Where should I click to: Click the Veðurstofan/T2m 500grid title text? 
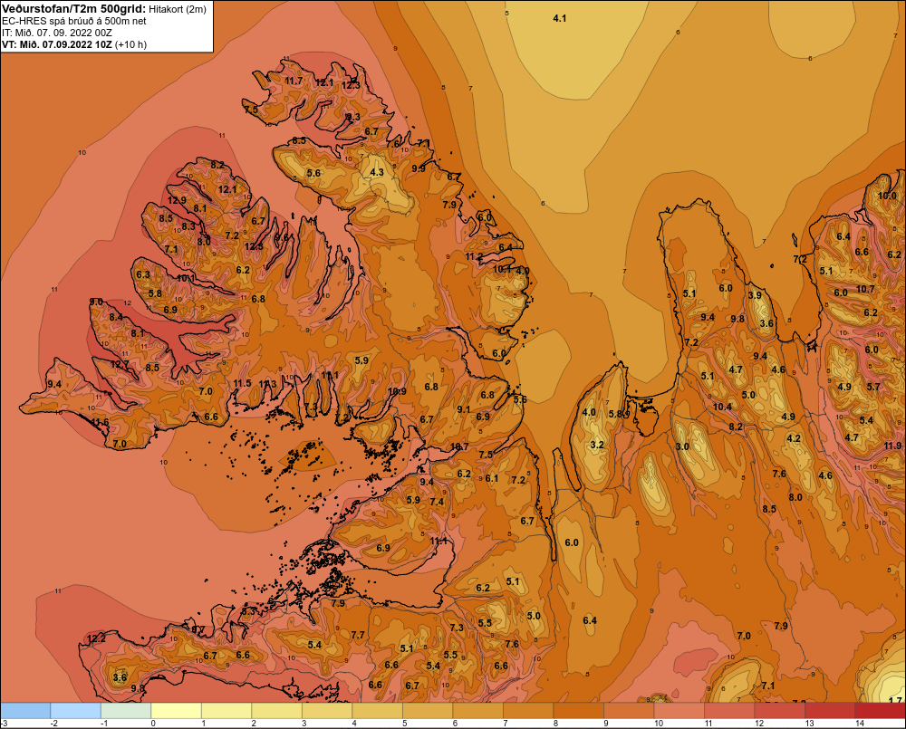pyautogui.click(x=74, y=8)
